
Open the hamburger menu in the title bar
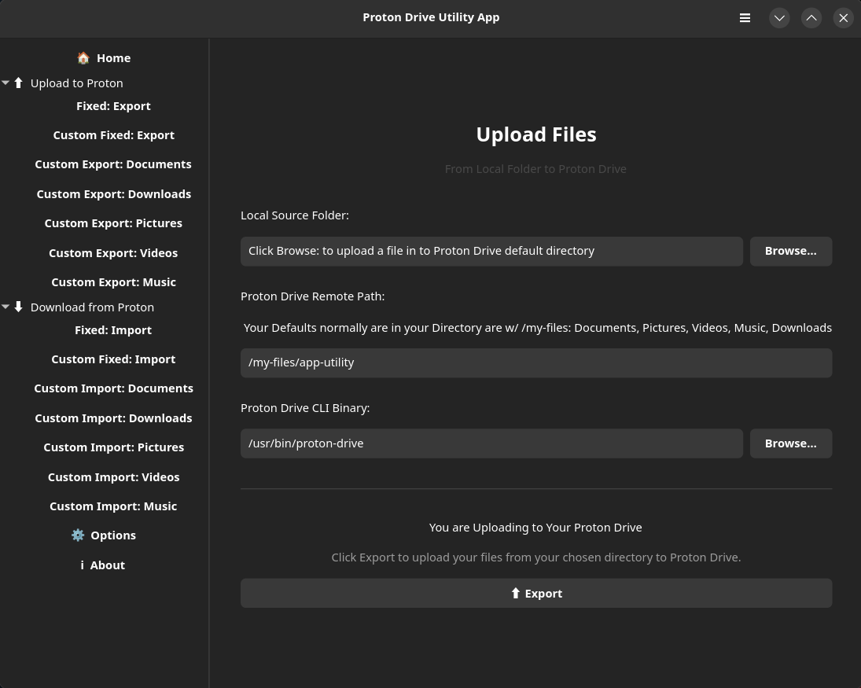745,18
